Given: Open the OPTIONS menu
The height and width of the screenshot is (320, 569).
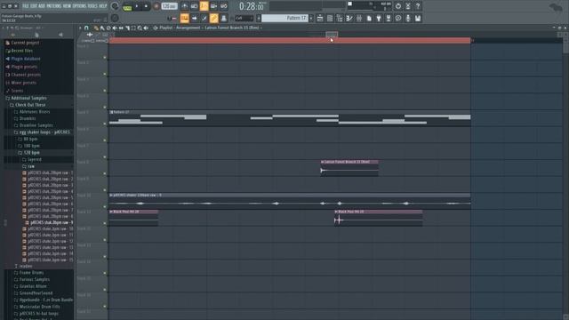Looking at the screenshot, I should [79, 6].
